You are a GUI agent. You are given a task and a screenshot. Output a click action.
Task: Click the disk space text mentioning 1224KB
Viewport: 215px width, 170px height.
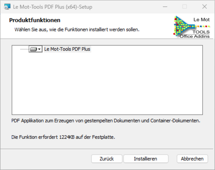click(x=63, y=137)
